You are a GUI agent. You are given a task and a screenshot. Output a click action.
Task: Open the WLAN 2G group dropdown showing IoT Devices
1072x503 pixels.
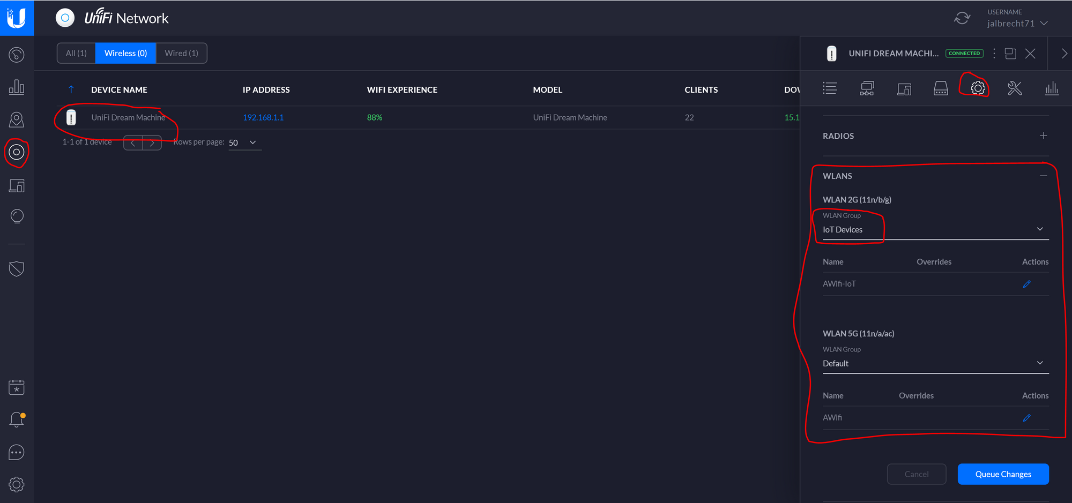[x=935, y=229]
